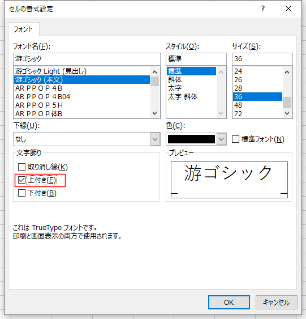Select 太字 斜体 in style list
306x319 pixels.
183,97
